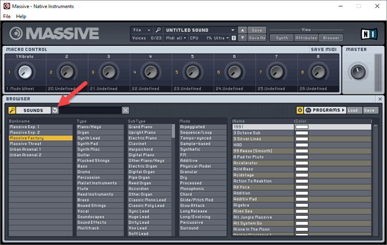Close the Browser panel with its X
387x245 pixels.
coord(380,99)
